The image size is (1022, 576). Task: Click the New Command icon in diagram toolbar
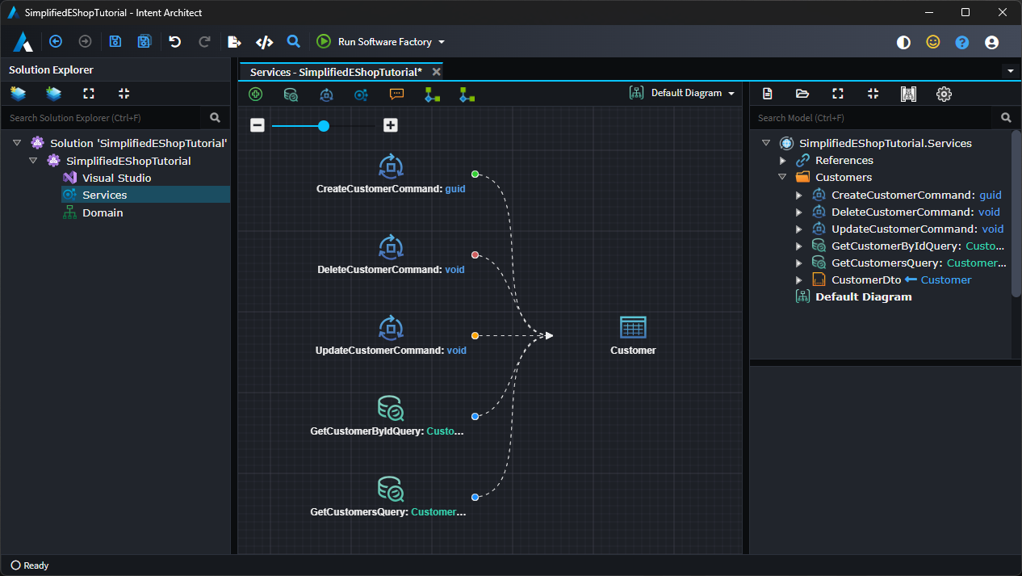tap(326, 95)
